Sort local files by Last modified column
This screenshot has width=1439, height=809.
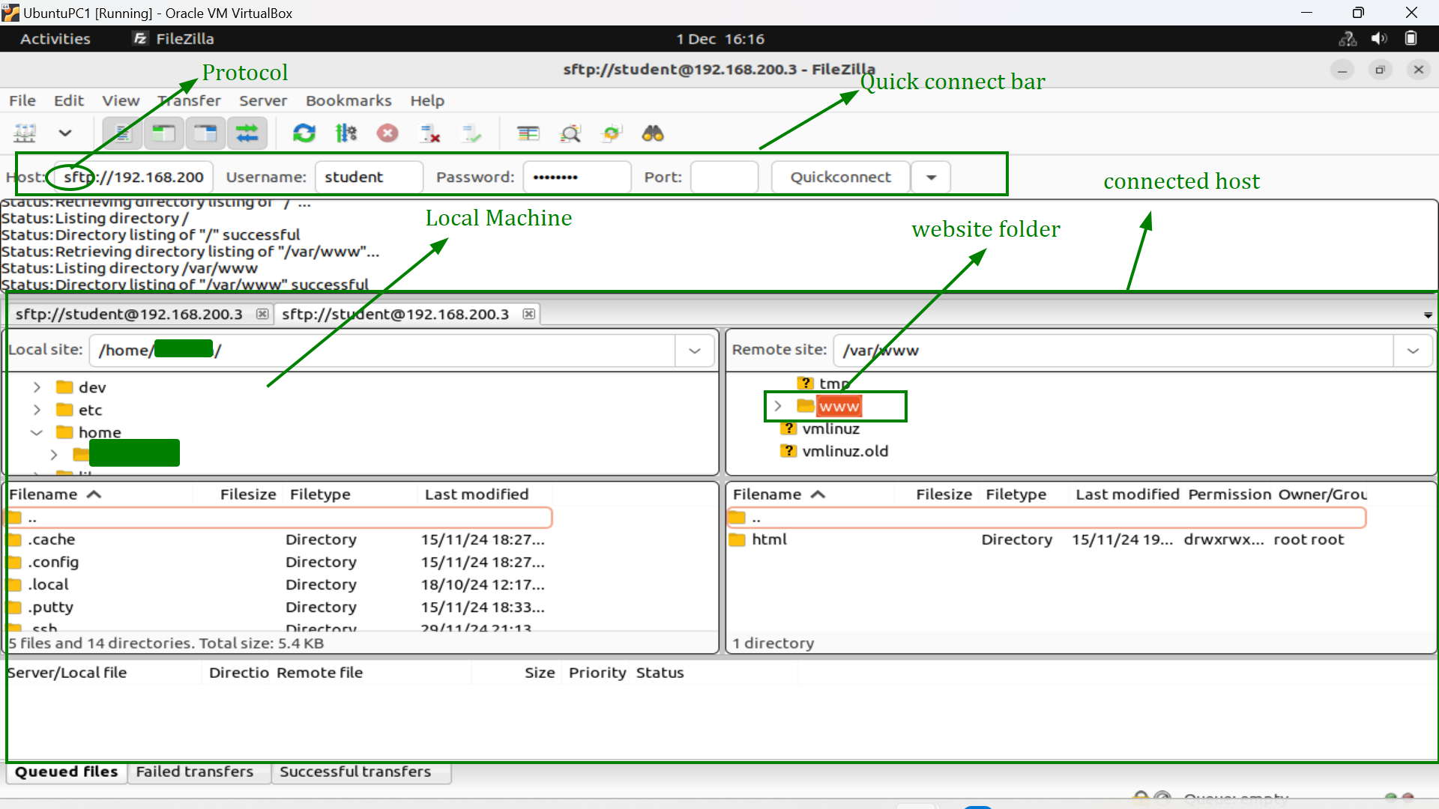(484, 494)
